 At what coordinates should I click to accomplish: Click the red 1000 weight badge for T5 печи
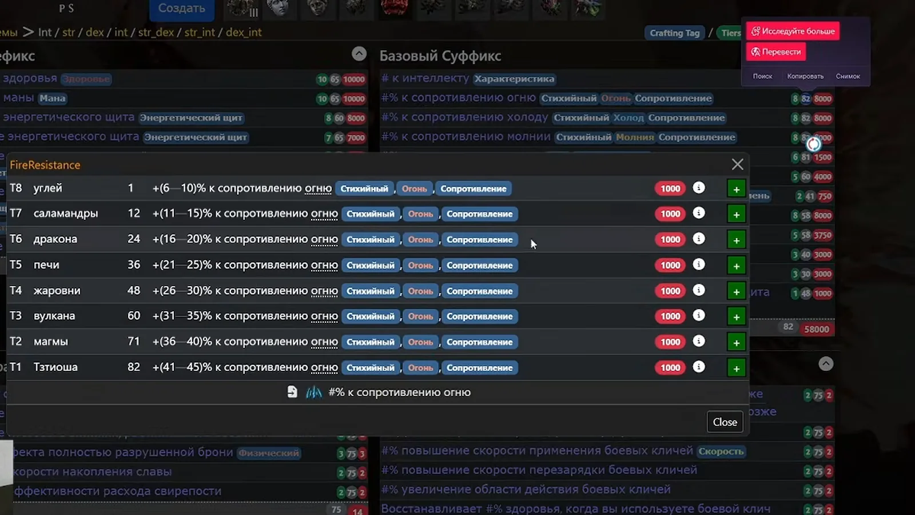pyautogui.click(x=670, y=265)
